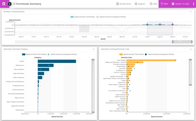Click the Gross Wages bar in nominal chart

tap(151, 60)
